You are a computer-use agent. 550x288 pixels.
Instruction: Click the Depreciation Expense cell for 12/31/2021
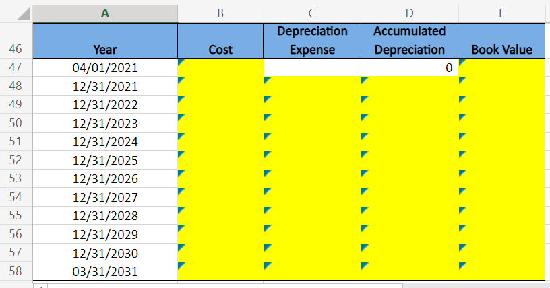312,86
